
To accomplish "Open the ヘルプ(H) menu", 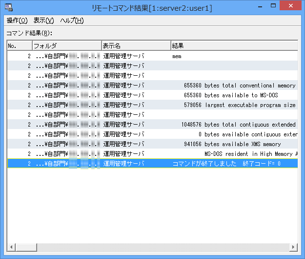I will click(x=72, y=21).
